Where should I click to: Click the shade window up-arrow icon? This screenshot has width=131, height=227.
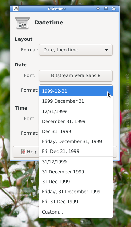[x=98, y=9]
